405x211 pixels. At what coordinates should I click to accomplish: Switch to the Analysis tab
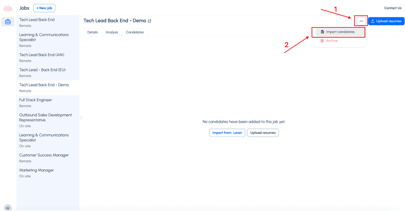pos(112,32)
